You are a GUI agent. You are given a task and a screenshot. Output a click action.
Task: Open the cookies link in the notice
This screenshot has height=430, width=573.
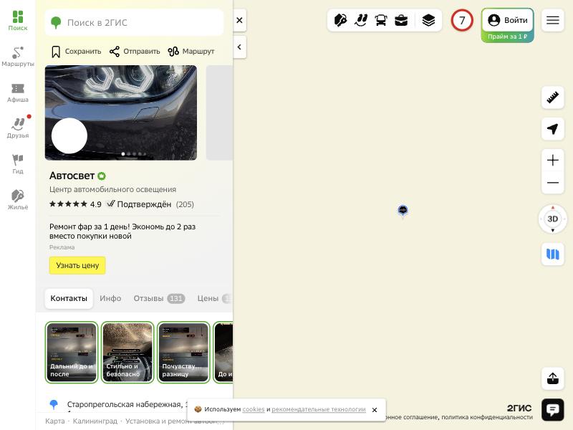(x=254, y=409)
